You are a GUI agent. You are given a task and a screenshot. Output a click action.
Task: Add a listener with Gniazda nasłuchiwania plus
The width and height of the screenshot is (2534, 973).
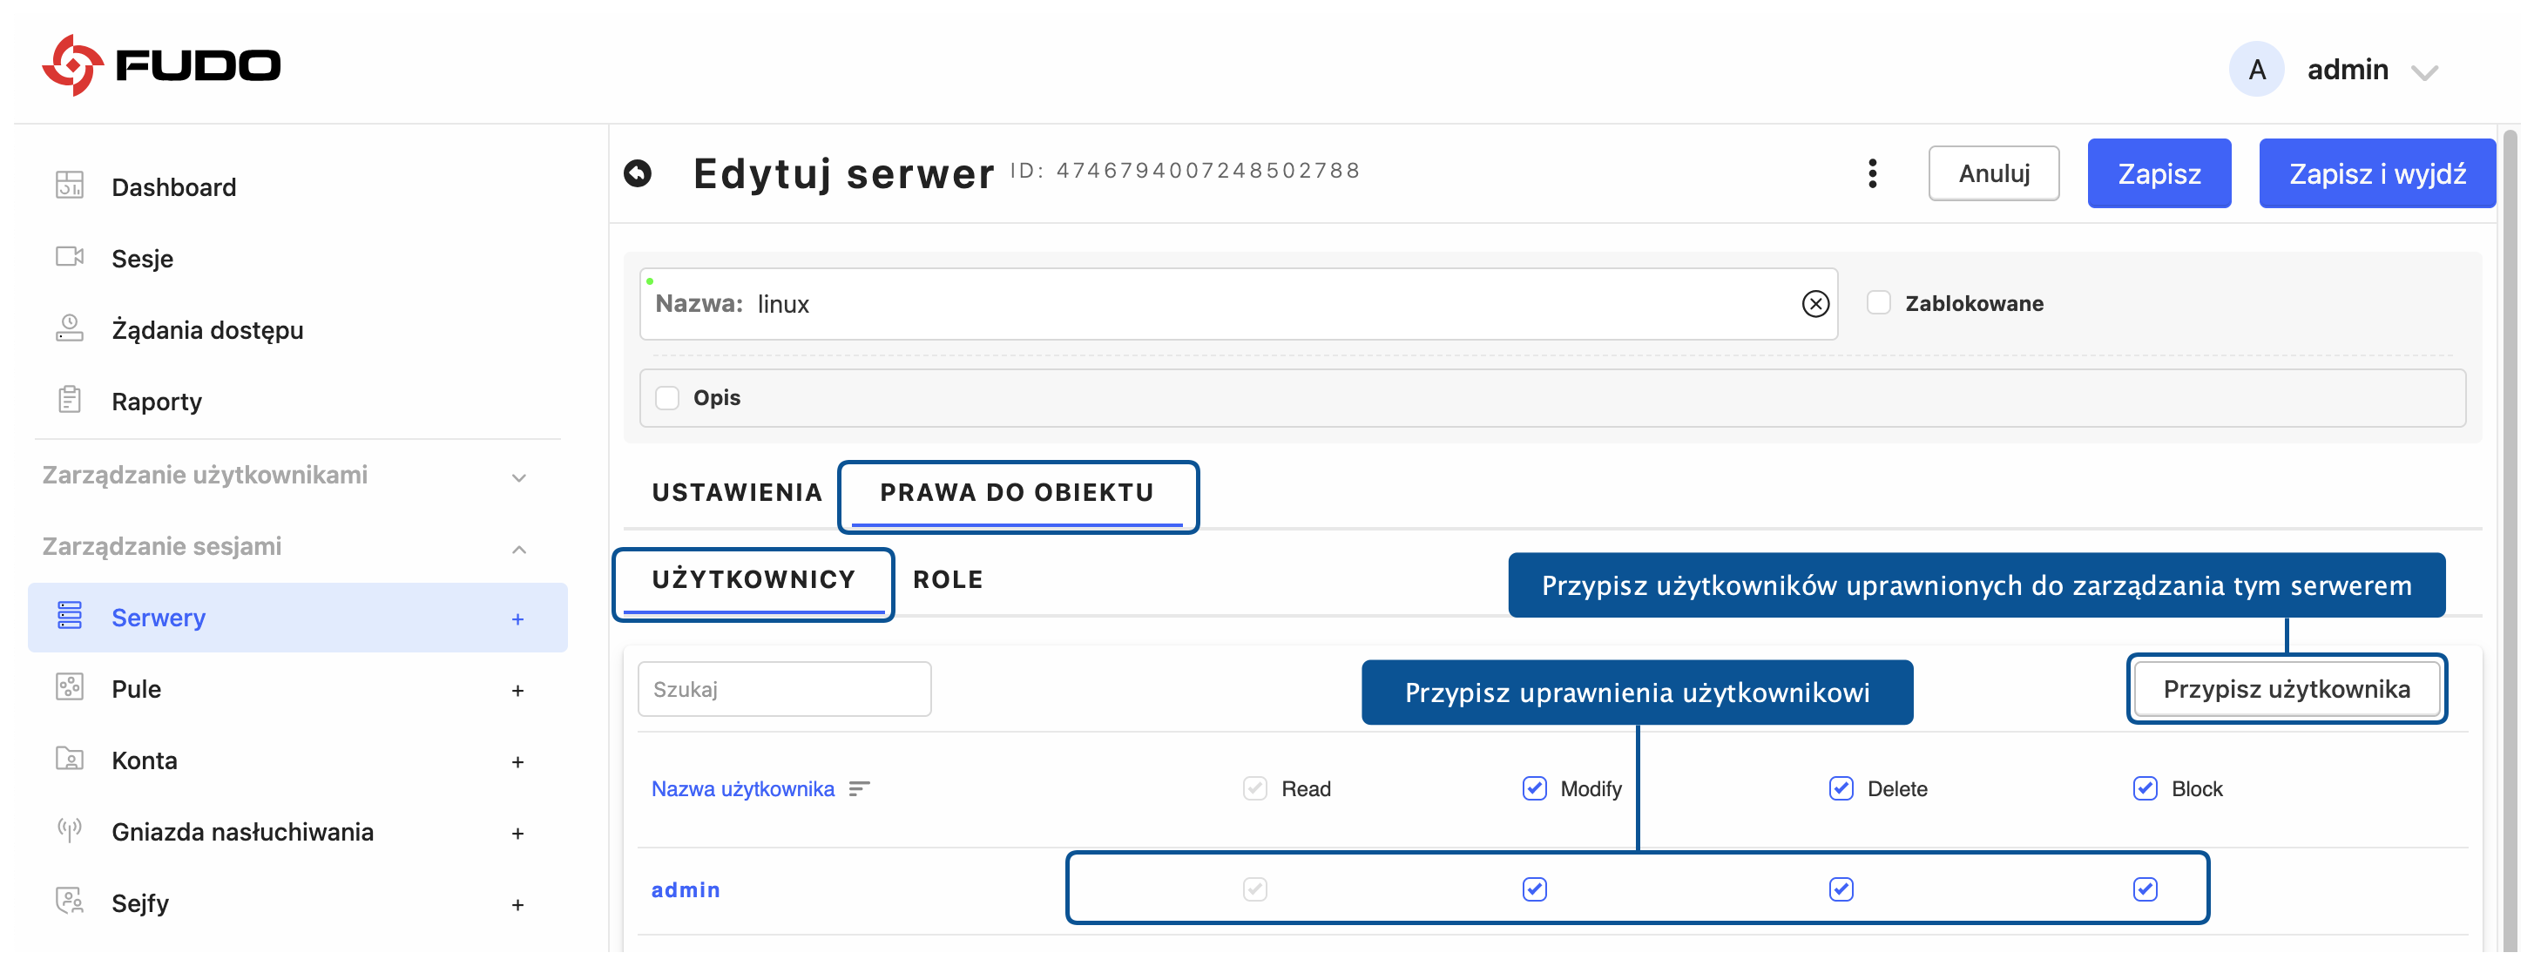pyautogui.click(x=517, y=834)
